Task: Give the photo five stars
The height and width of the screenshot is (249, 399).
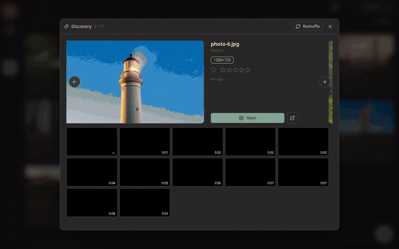Action: click(x=248, y=70)
